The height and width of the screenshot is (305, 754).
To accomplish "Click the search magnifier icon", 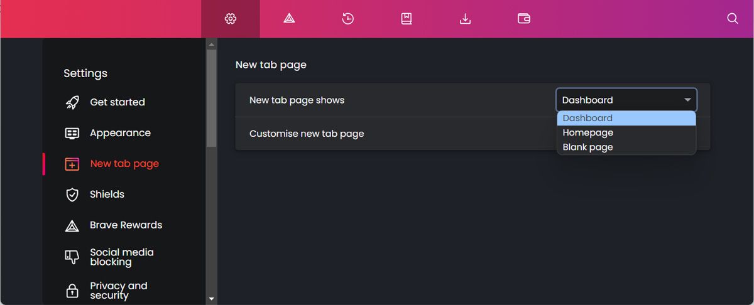I will (732, 19).
